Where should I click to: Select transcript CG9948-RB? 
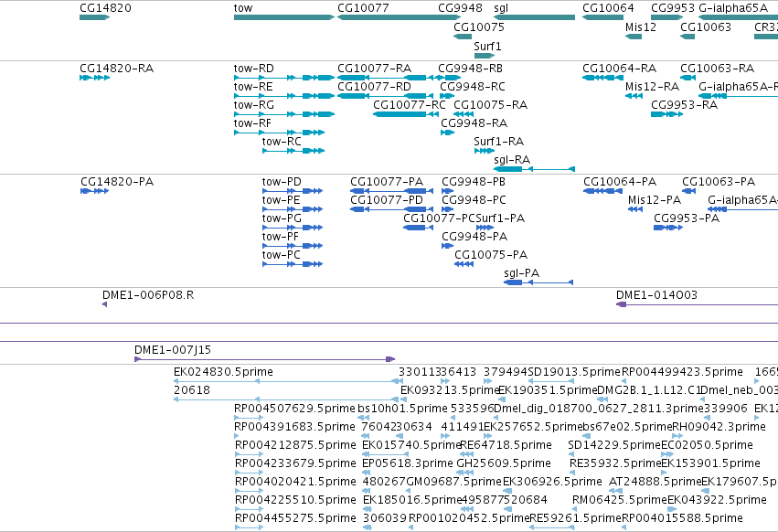[x=448, y=78]
